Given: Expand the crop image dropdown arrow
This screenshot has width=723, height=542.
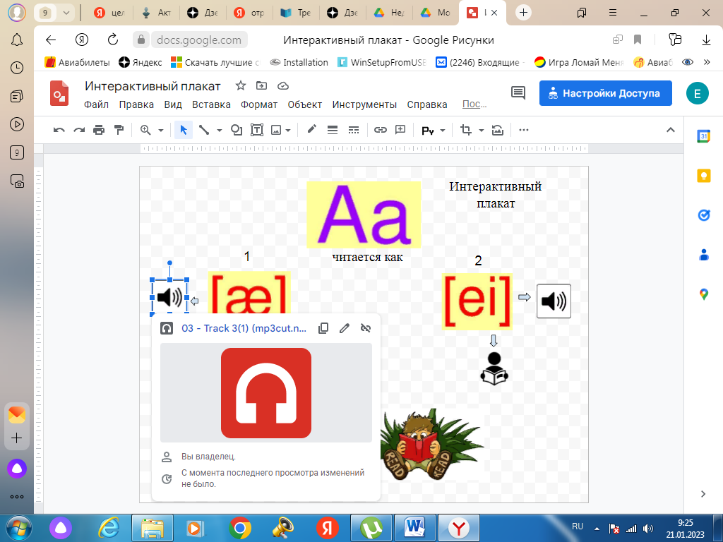Looking at the screenshot, I should (482, 131).
